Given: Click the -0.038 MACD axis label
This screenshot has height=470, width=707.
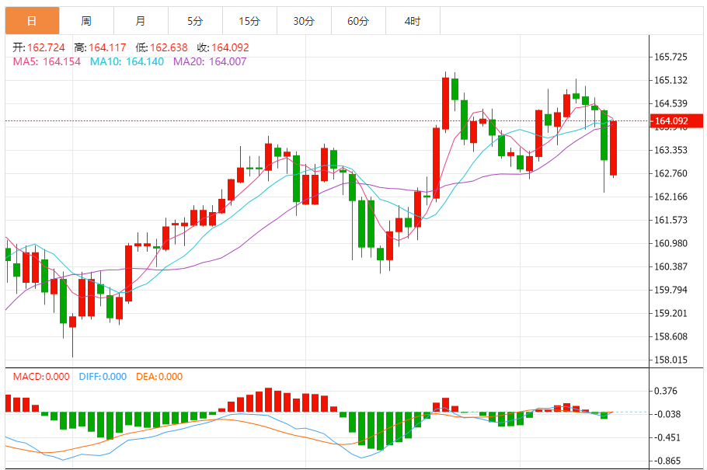Looking at the screenshot, I should click(x=667, y=414).
